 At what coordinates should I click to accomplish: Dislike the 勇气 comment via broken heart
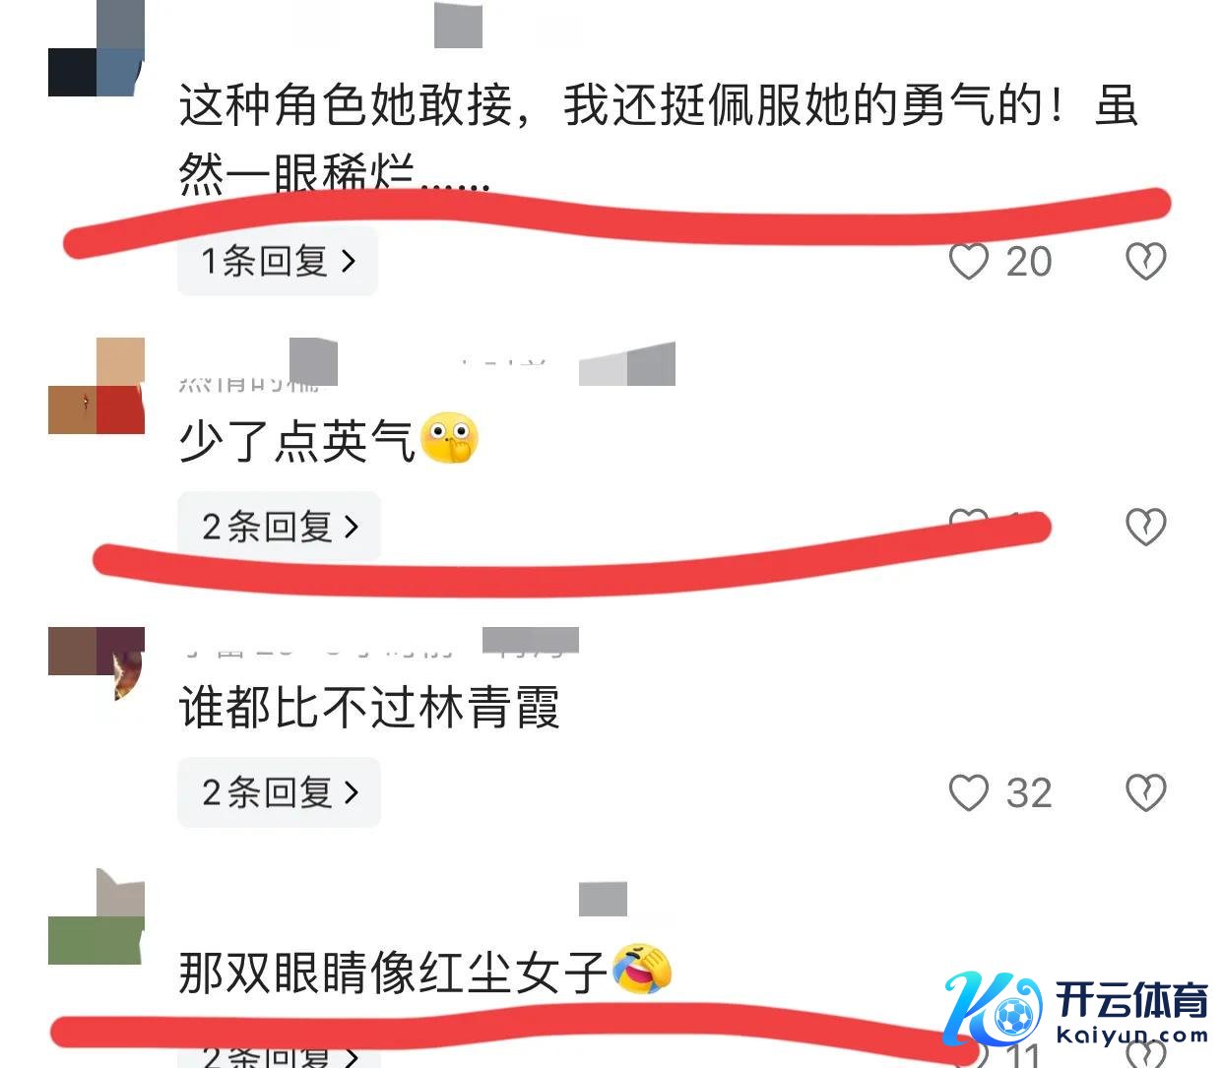1146,261
